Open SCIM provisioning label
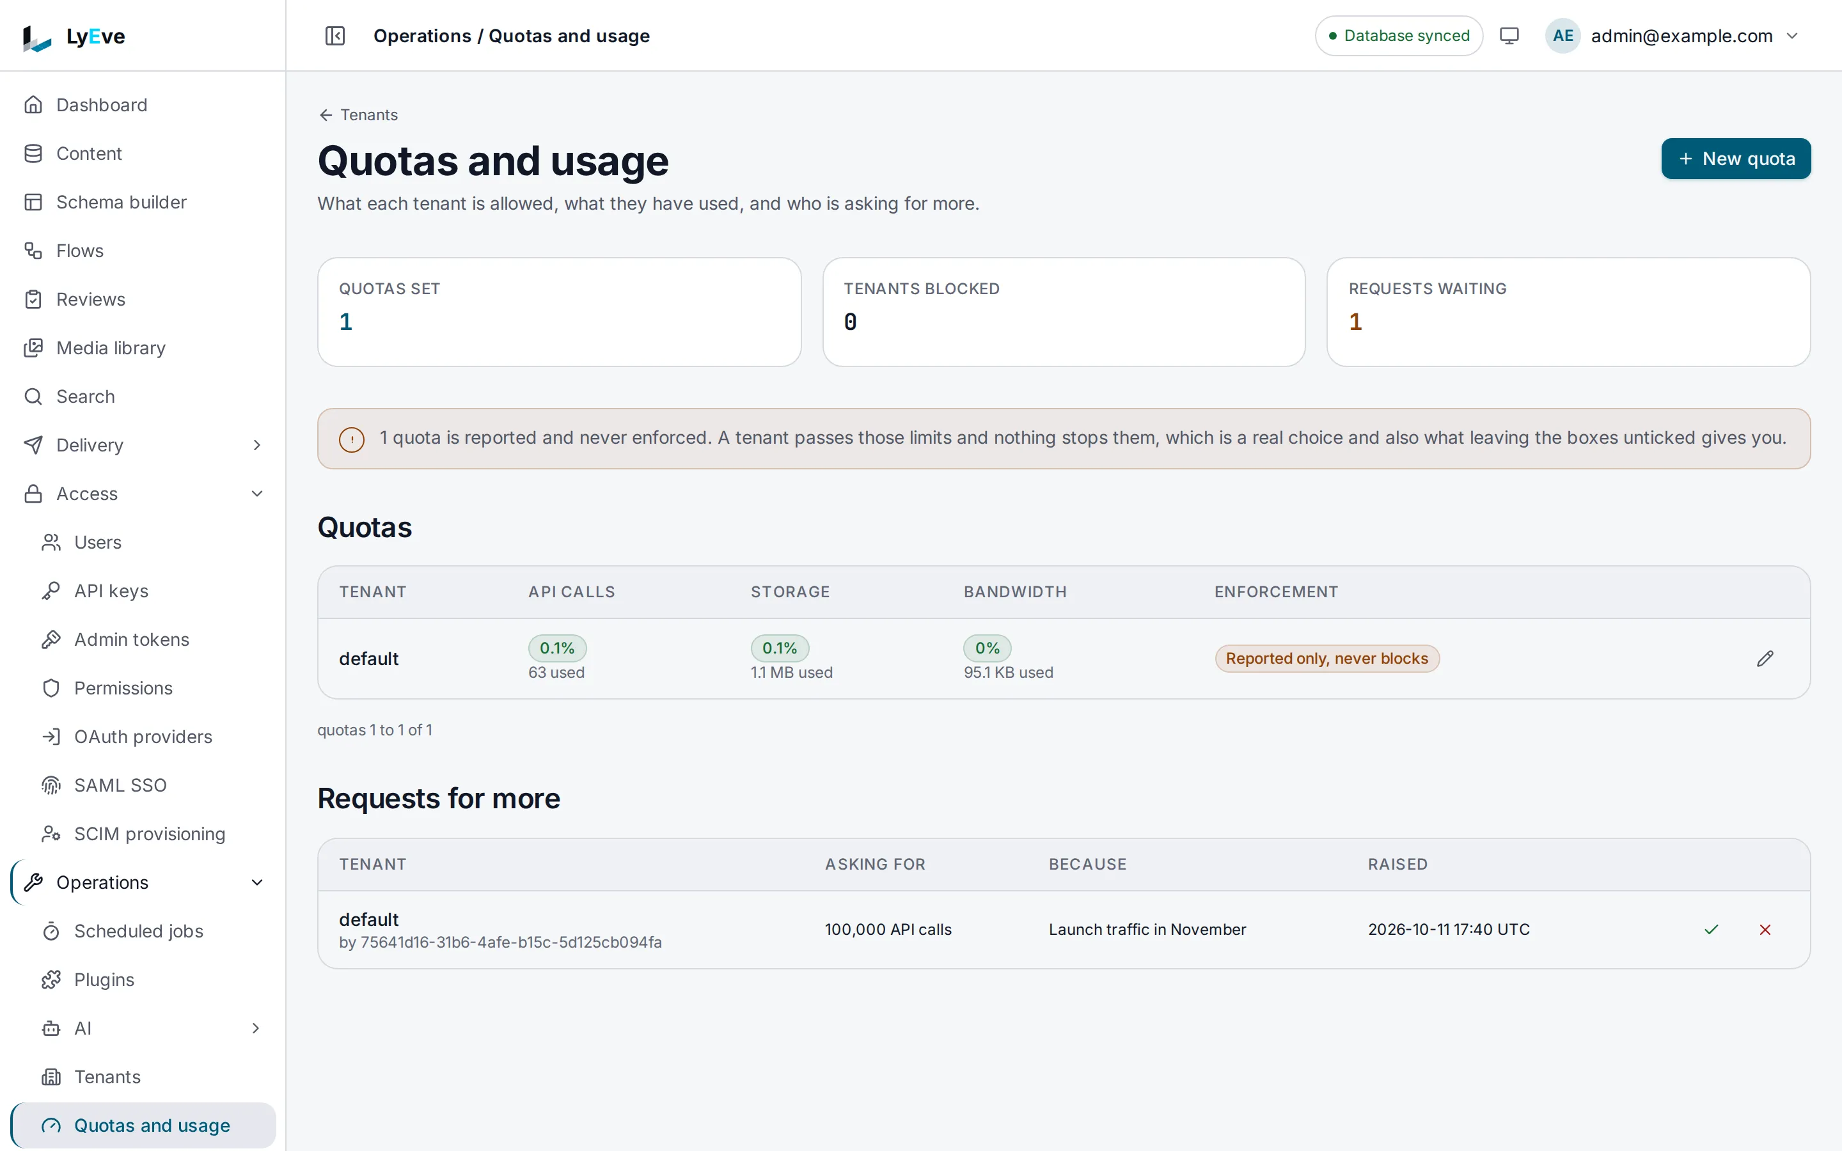 [x=150, y=834]
